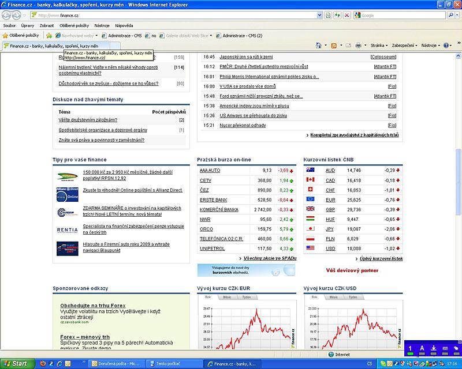Click the Allianz Direct Online logo
Screen dimensions: 462x369
click(68, 194)
